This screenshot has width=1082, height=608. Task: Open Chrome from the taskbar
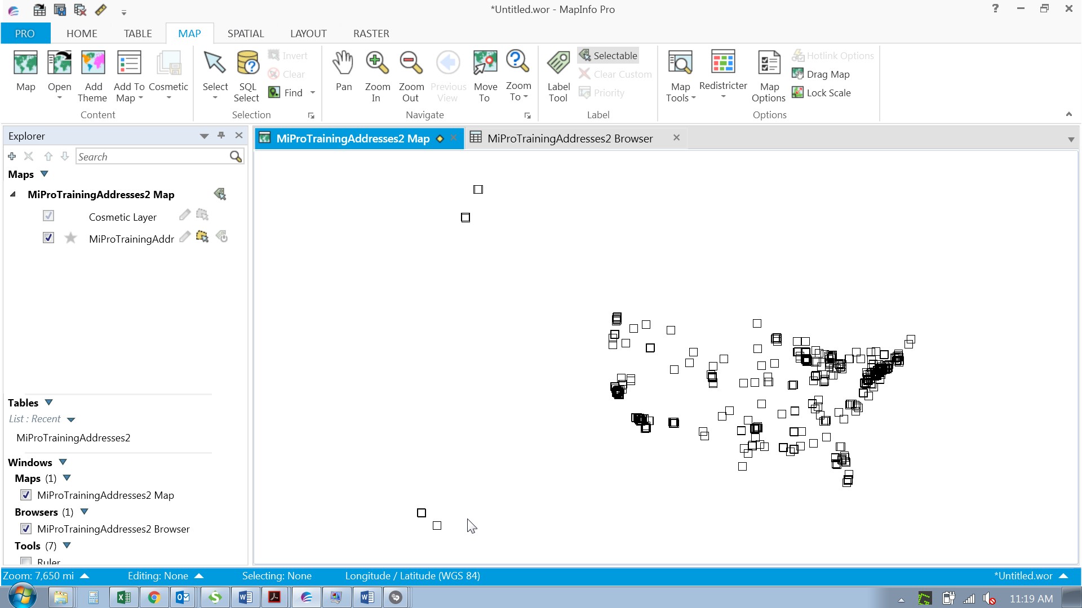coord(154,597)
